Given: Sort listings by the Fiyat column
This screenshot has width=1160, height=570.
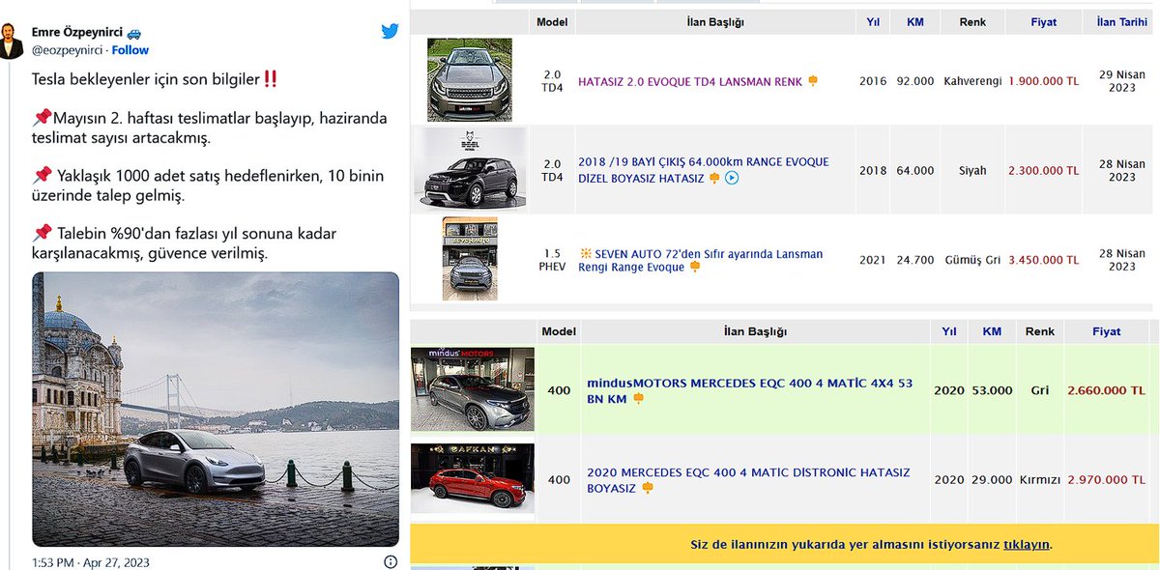Looking at the screenshot, I should [1042, 21].
